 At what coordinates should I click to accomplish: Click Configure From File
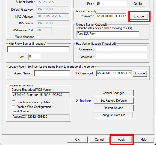click(113, 115)
